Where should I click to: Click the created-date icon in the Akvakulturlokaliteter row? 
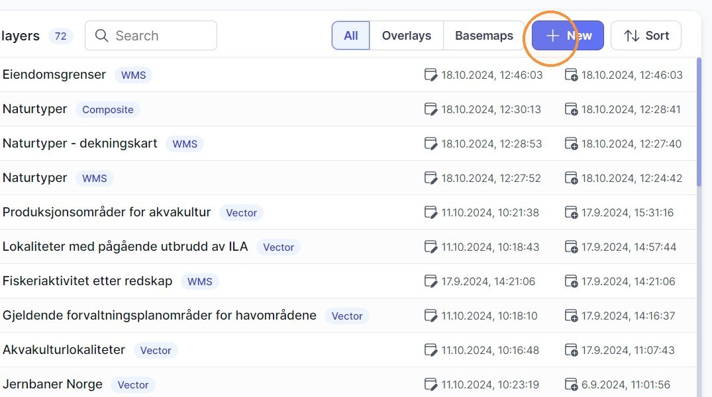(571, 350)
